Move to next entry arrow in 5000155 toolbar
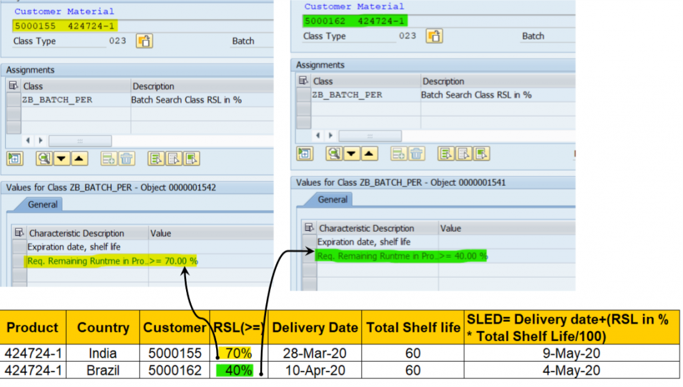Image resolution: width=683 pixels, height=387 pixels. pyautogui.click(x=61, y=159)
